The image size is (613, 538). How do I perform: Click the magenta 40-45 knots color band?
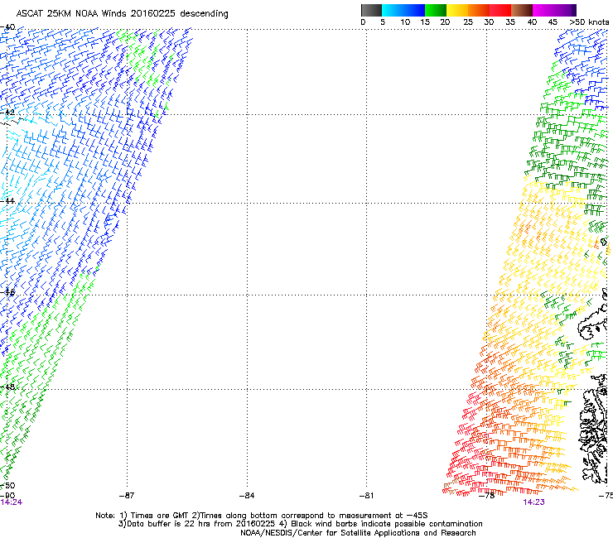[x=543, y=10]
